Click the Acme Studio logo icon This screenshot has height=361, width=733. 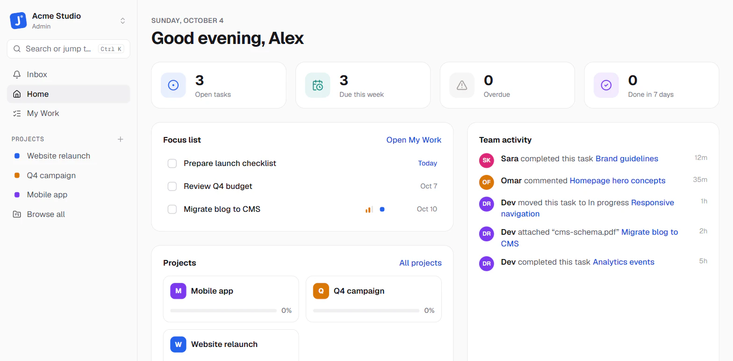(x=18, y=21)
